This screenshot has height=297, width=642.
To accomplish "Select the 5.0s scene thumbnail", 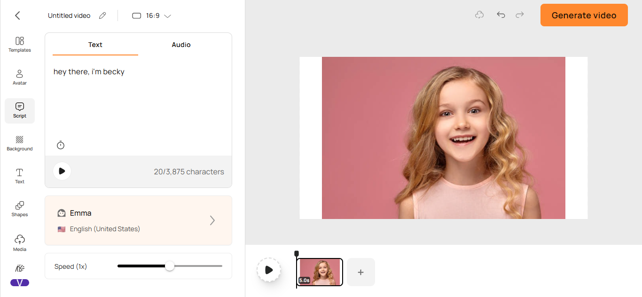I will [320, 272].
